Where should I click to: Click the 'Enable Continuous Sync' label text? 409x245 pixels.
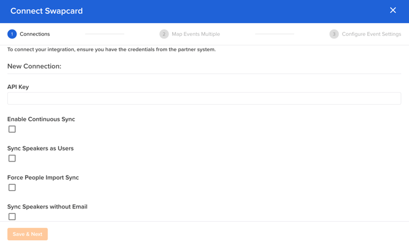point(41,119)
